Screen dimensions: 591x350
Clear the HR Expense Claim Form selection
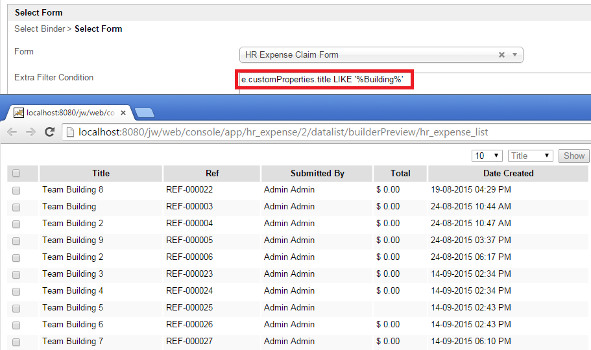(x=501, y=55)
